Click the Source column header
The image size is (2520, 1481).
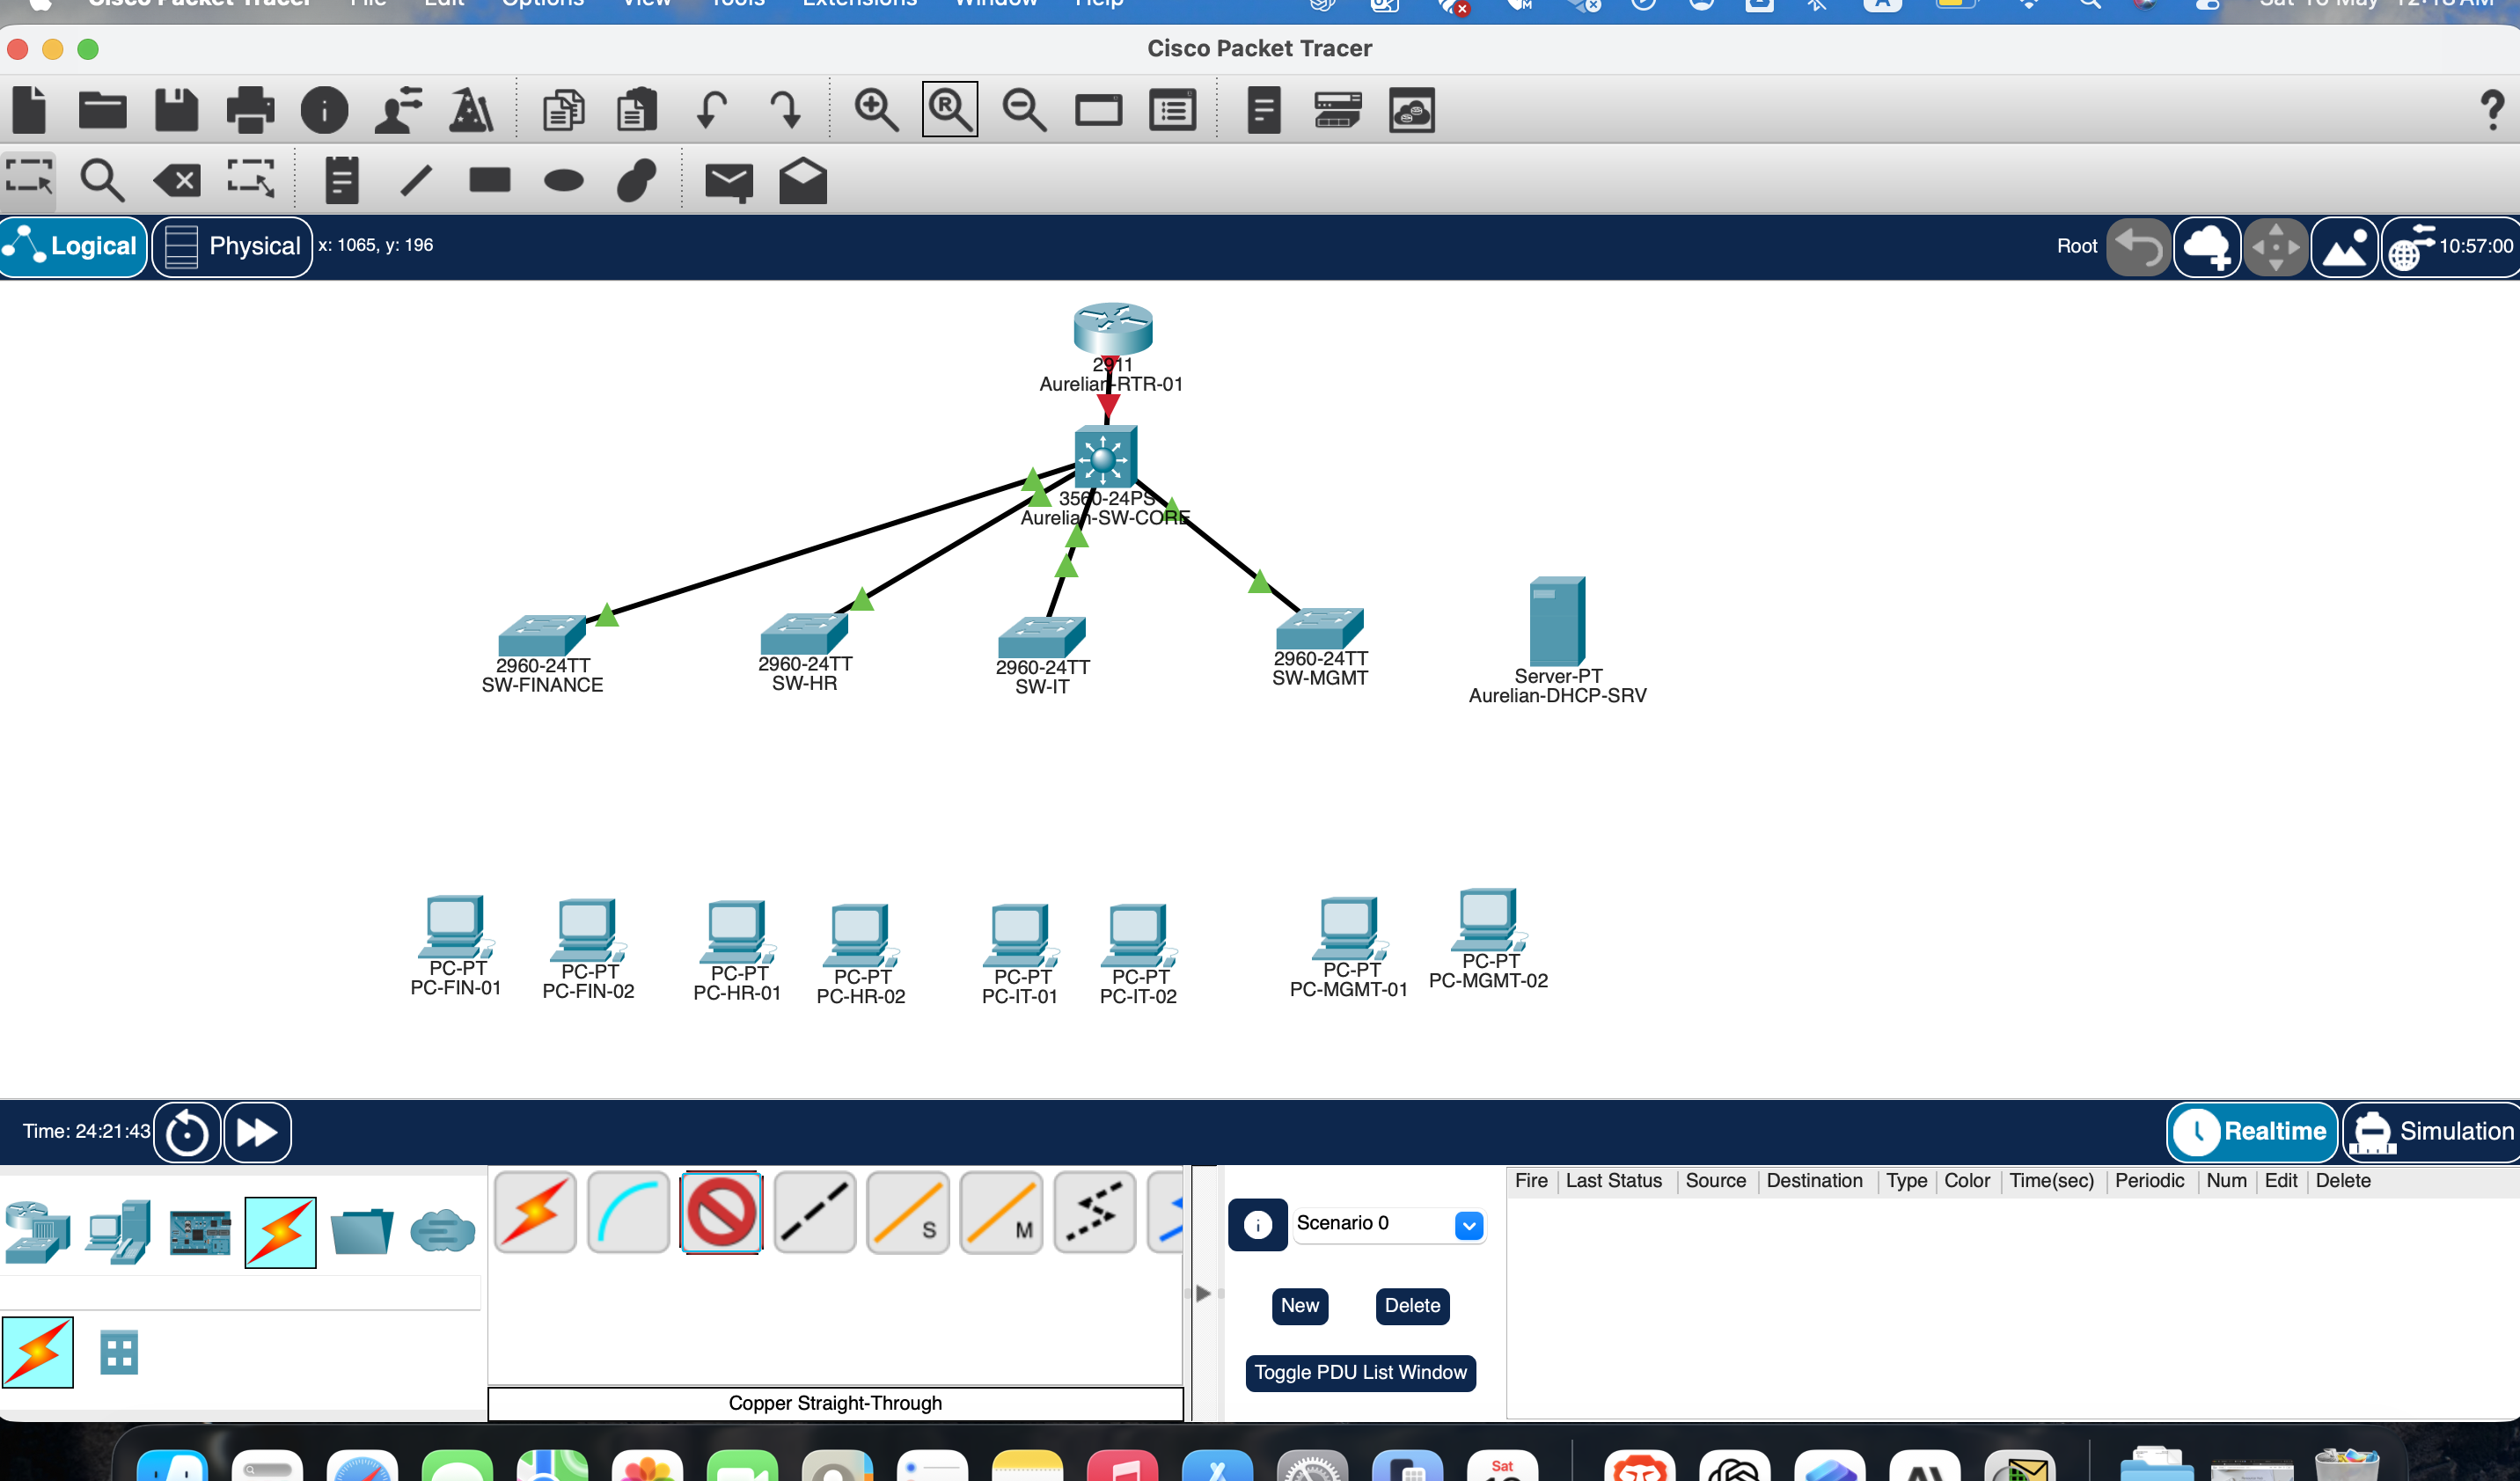(1715, 1180)
